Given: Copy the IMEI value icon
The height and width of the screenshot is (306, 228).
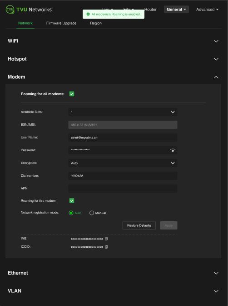Looking at the screenshot, I should pyautogui.click(x=106, y=239).
